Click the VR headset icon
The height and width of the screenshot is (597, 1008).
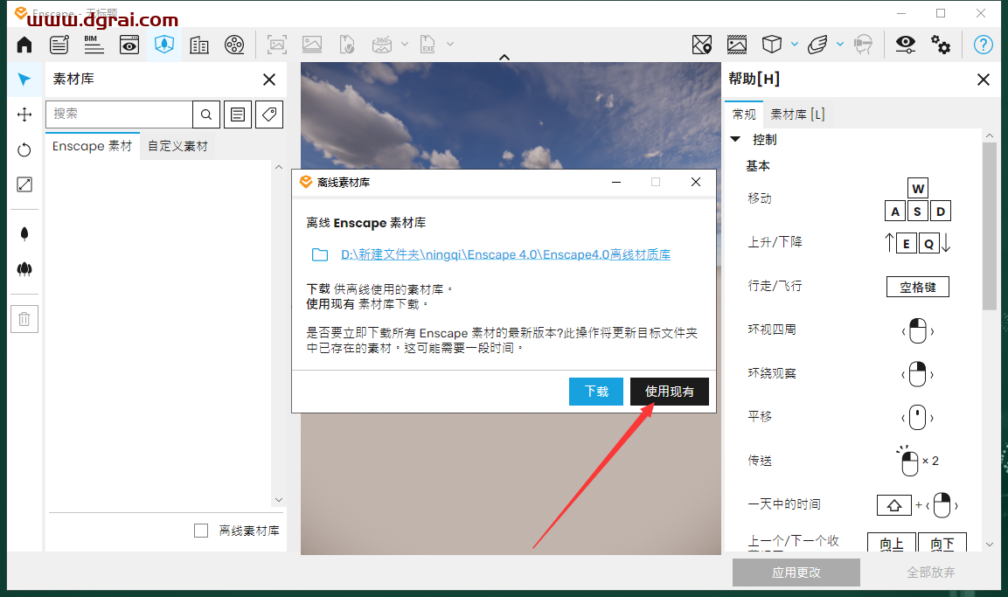863,45
